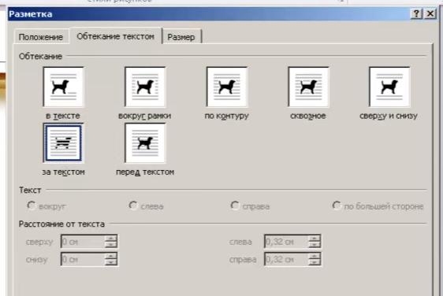443x296 pixels.
Task: Switch to the 'Положение' tab
Action: click(41, 37)
